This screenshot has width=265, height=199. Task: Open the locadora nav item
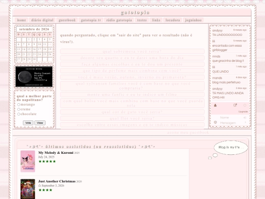point(173,20)
